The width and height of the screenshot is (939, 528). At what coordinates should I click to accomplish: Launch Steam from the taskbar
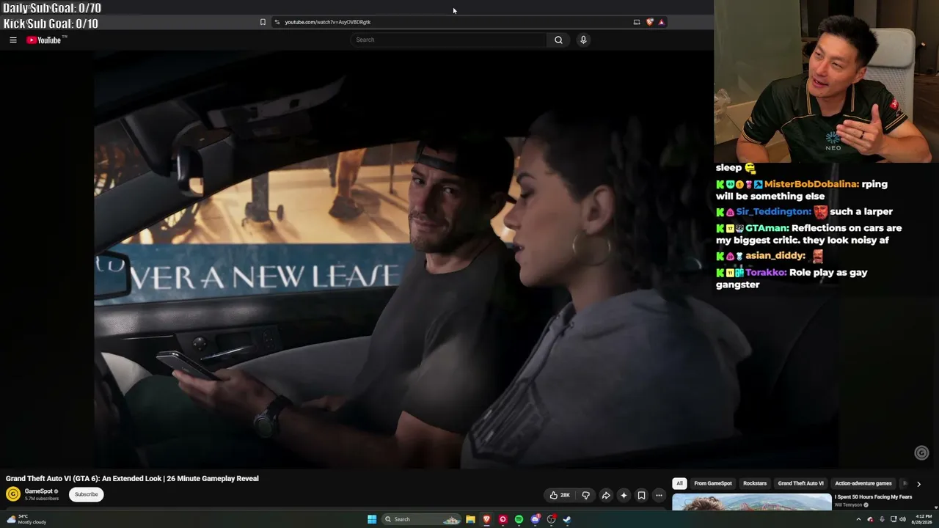coord(567,519)
